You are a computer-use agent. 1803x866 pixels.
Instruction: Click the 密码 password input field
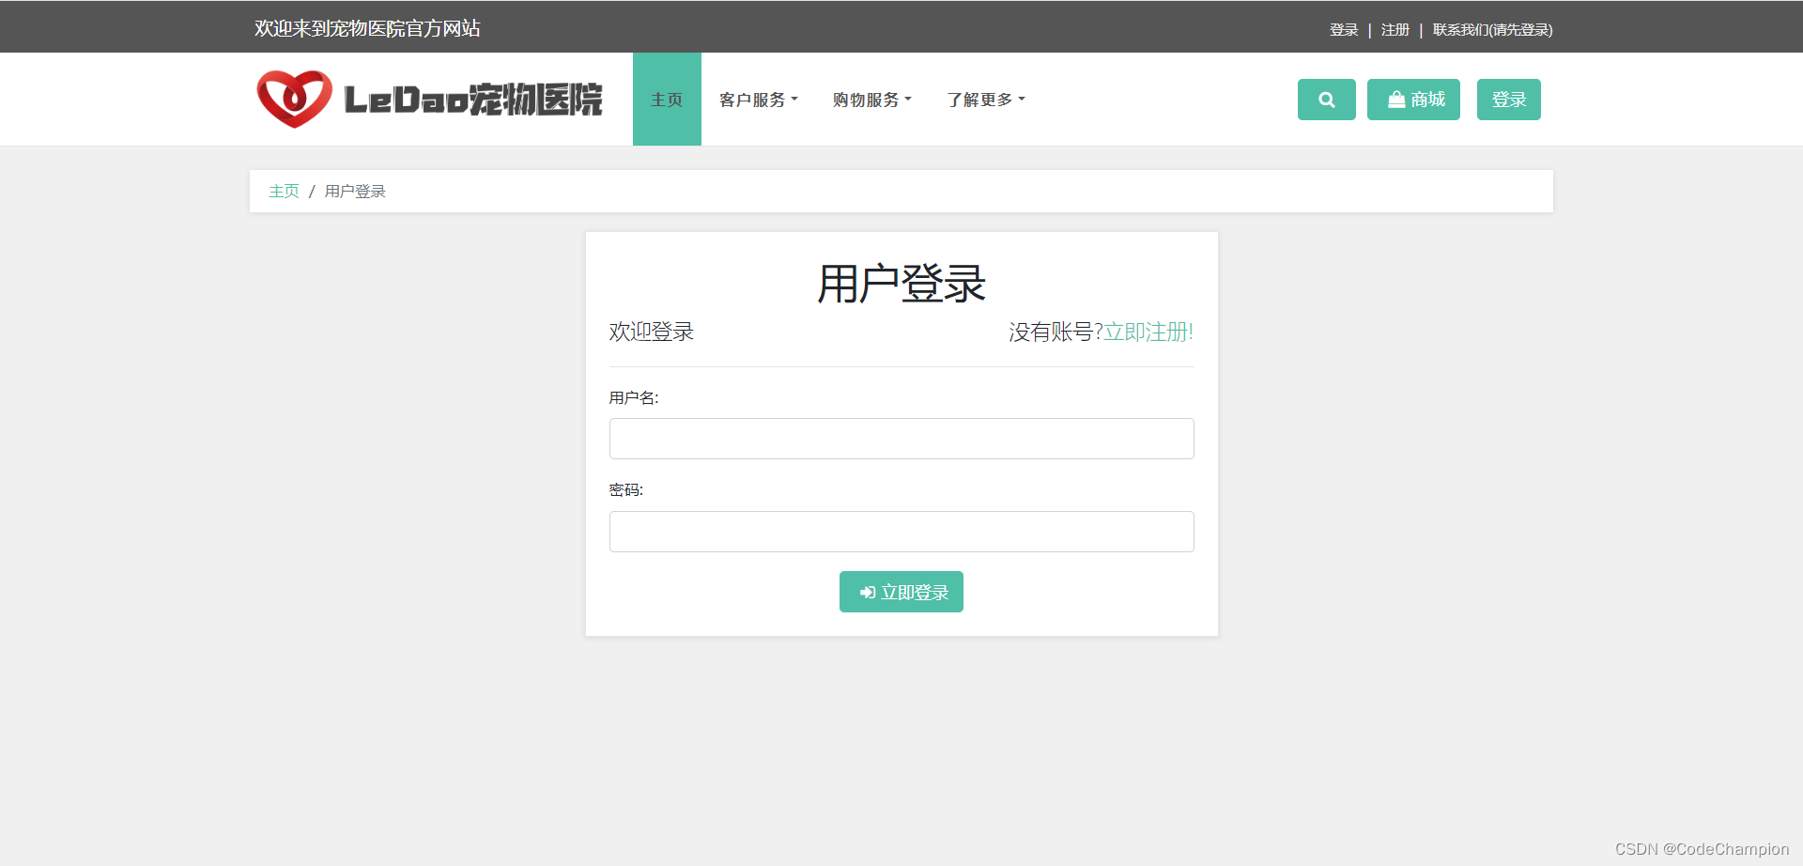click(x=901, y=531)
